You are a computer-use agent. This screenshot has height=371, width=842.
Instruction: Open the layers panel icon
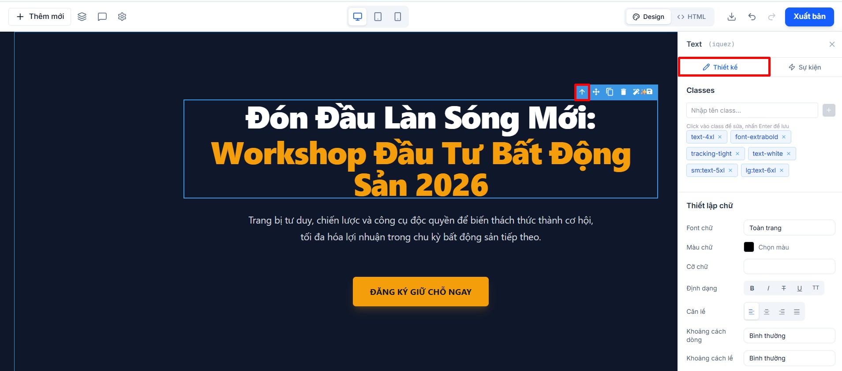pyautogui.click(x=82, y=17)
